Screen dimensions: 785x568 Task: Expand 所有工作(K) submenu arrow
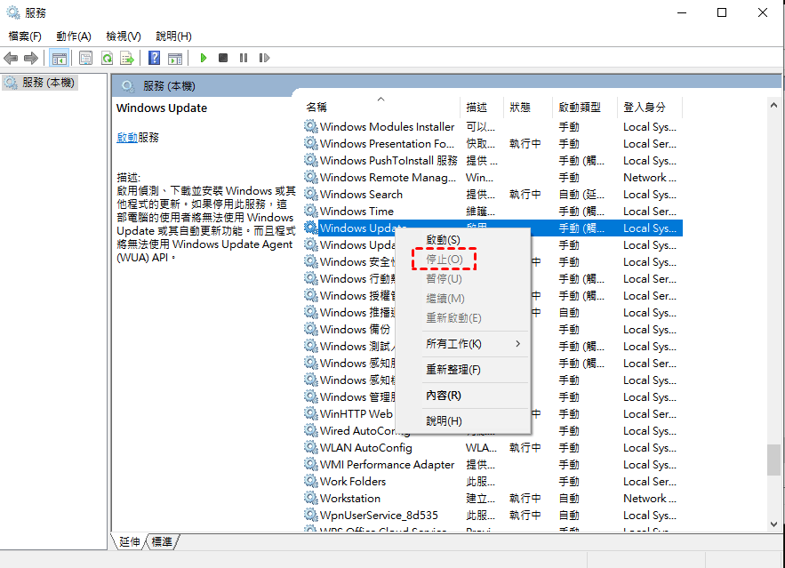(x=517, y=344)
